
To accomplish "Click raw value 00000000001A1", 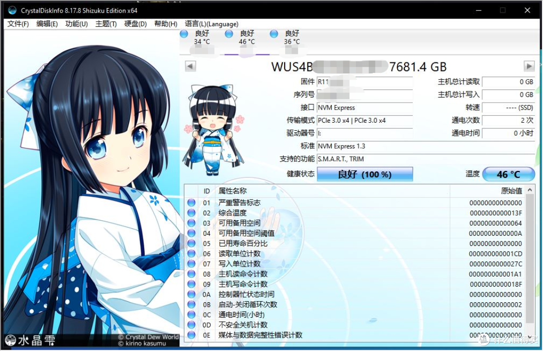I will tap(496, 274).
